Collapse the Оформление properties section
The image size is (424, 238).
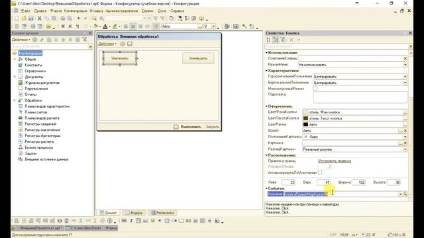pos(266,106)
